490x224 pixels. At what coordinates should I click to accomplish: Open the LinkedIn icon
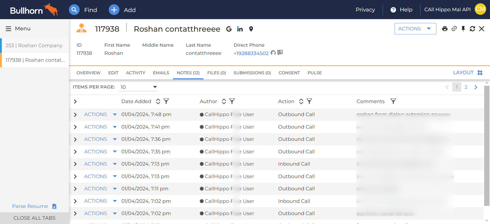pos(240,29)
